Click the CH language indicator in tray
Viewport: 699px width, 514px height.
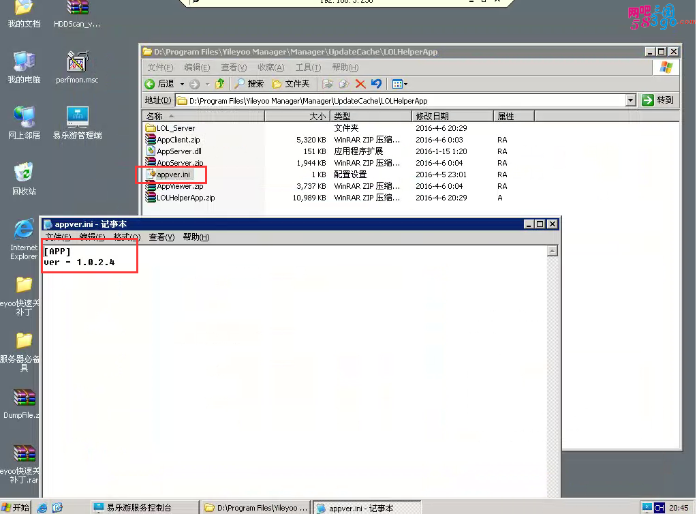click(659, 508)
